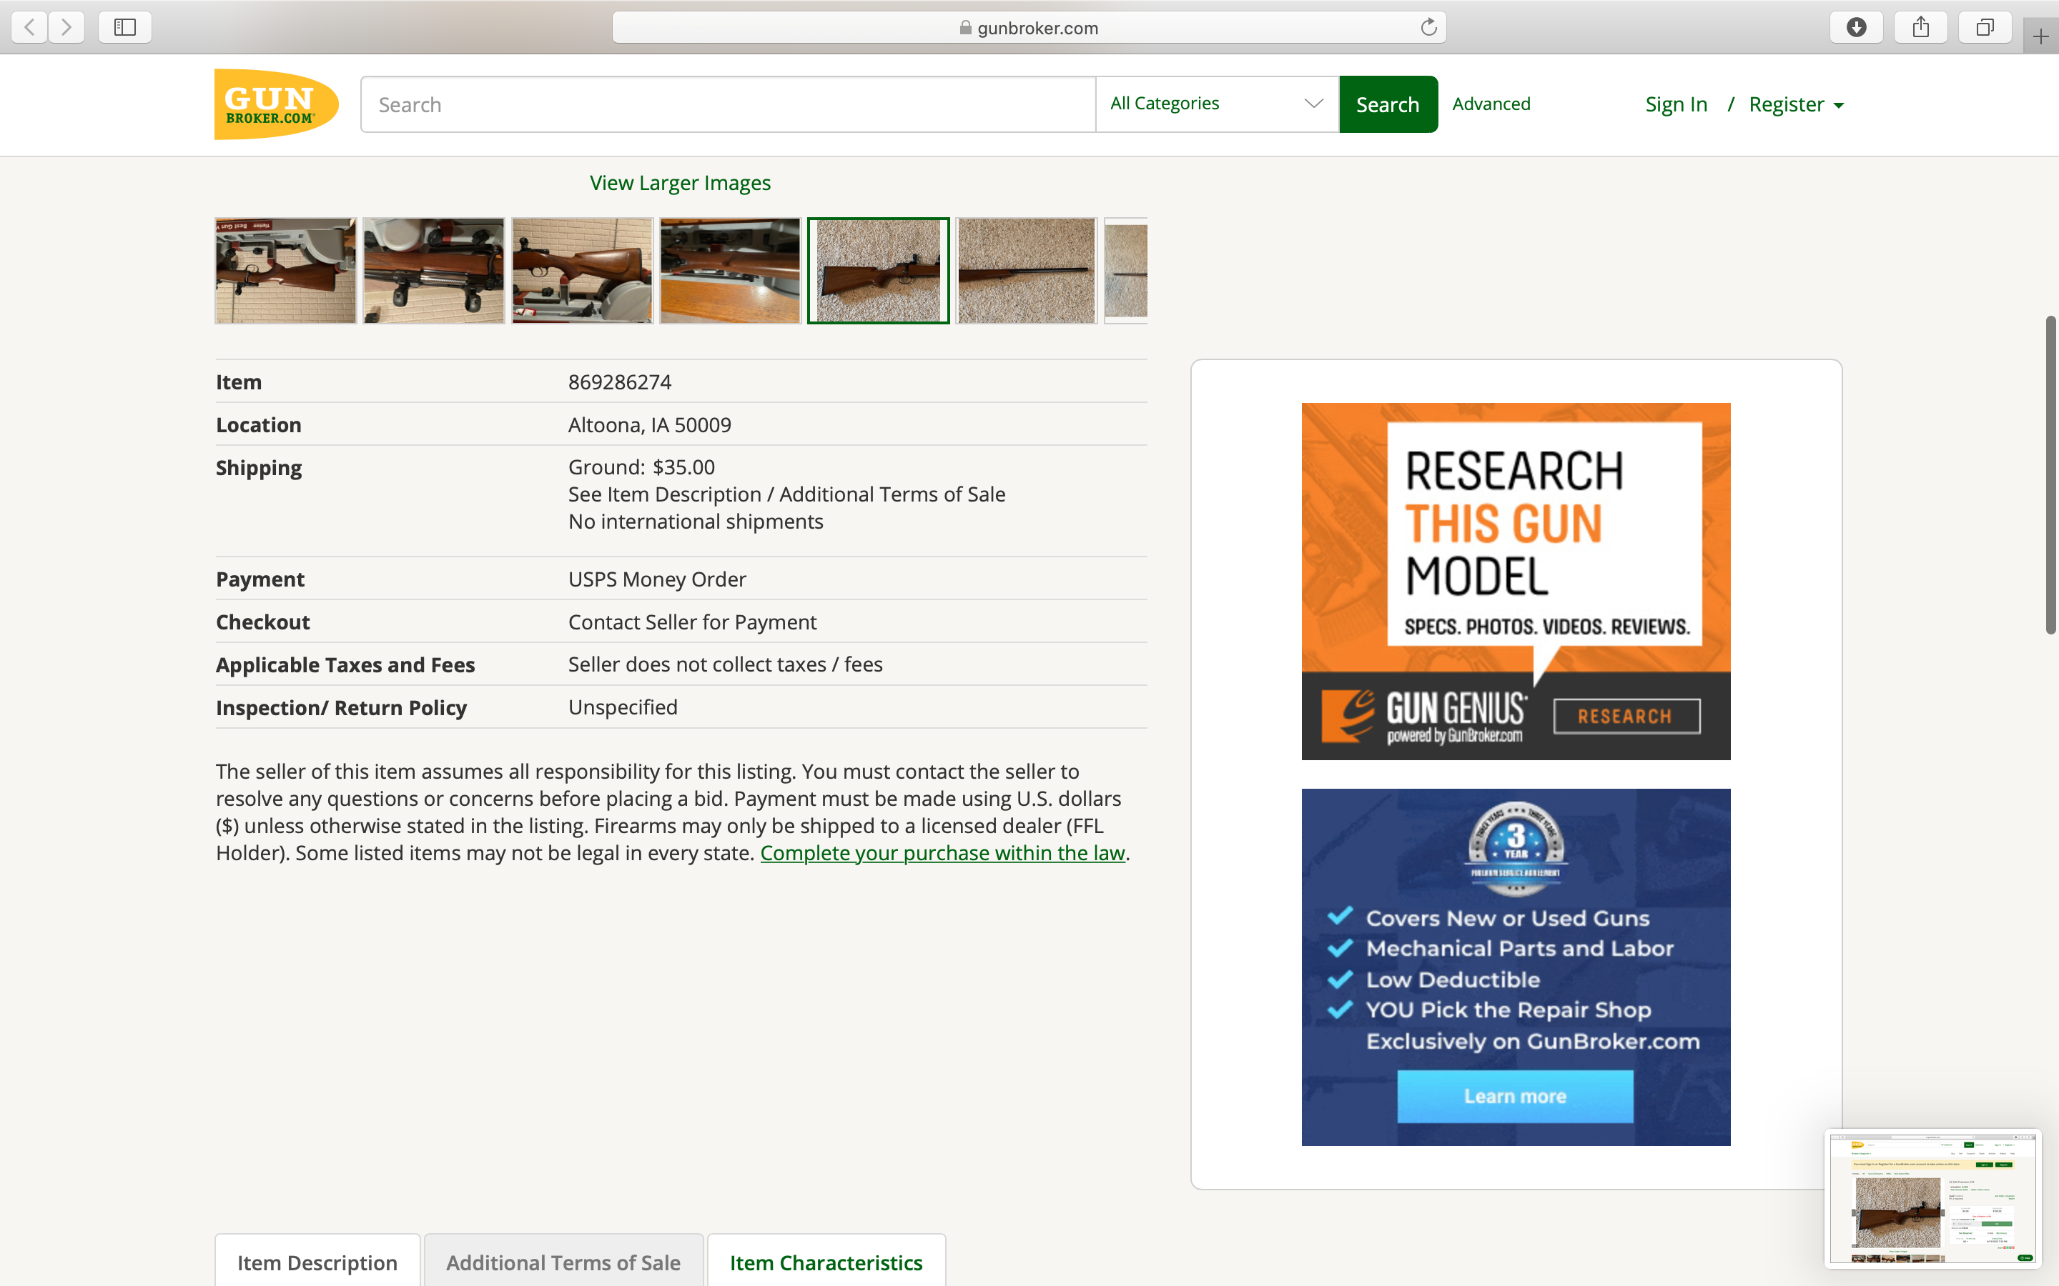Focus the site Search field
The width and height of the screenshot is (2059, 1286).
coord(728,104)
